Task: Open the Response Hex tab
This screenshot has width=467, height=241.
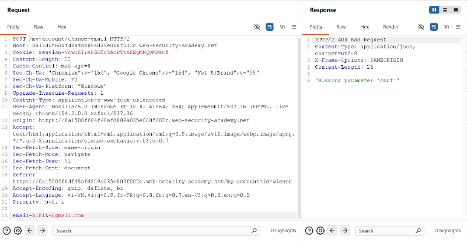Action: coord(364,27)
